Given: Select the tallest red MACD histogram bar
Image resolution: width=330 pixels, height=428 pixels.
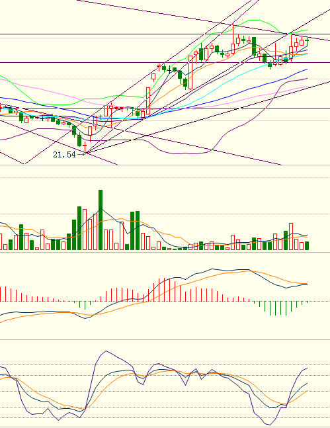Looking at the screenshot, I should point(164,290).
